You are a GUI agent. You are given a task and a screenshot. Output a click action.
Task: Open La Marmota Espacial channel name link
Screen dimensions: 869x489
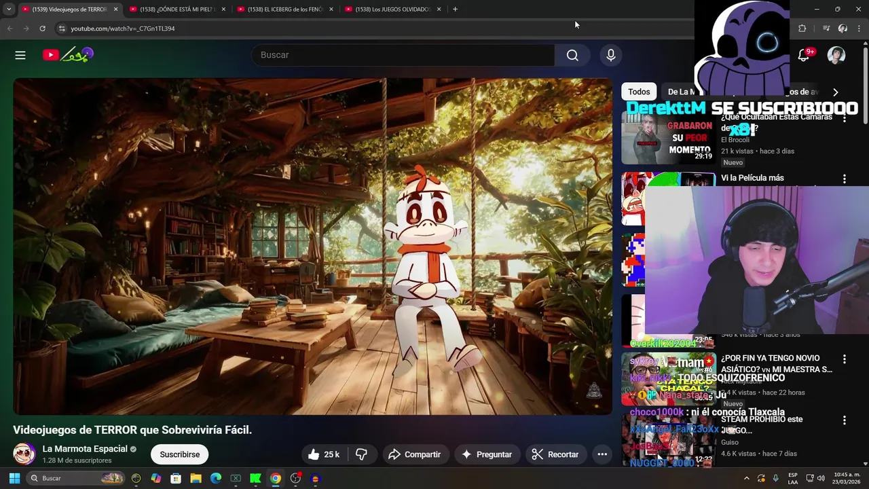(x=85, y=449)
